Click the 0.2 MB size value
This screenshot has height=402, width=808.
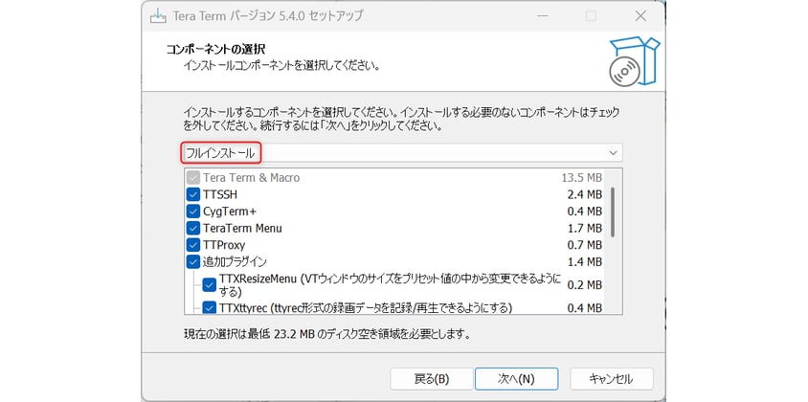[585, 285]
